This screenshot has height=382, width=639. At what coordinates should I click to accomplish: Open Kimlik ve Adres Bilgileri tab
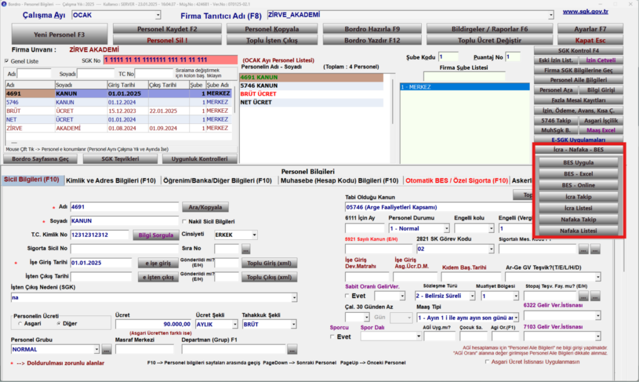111,181
